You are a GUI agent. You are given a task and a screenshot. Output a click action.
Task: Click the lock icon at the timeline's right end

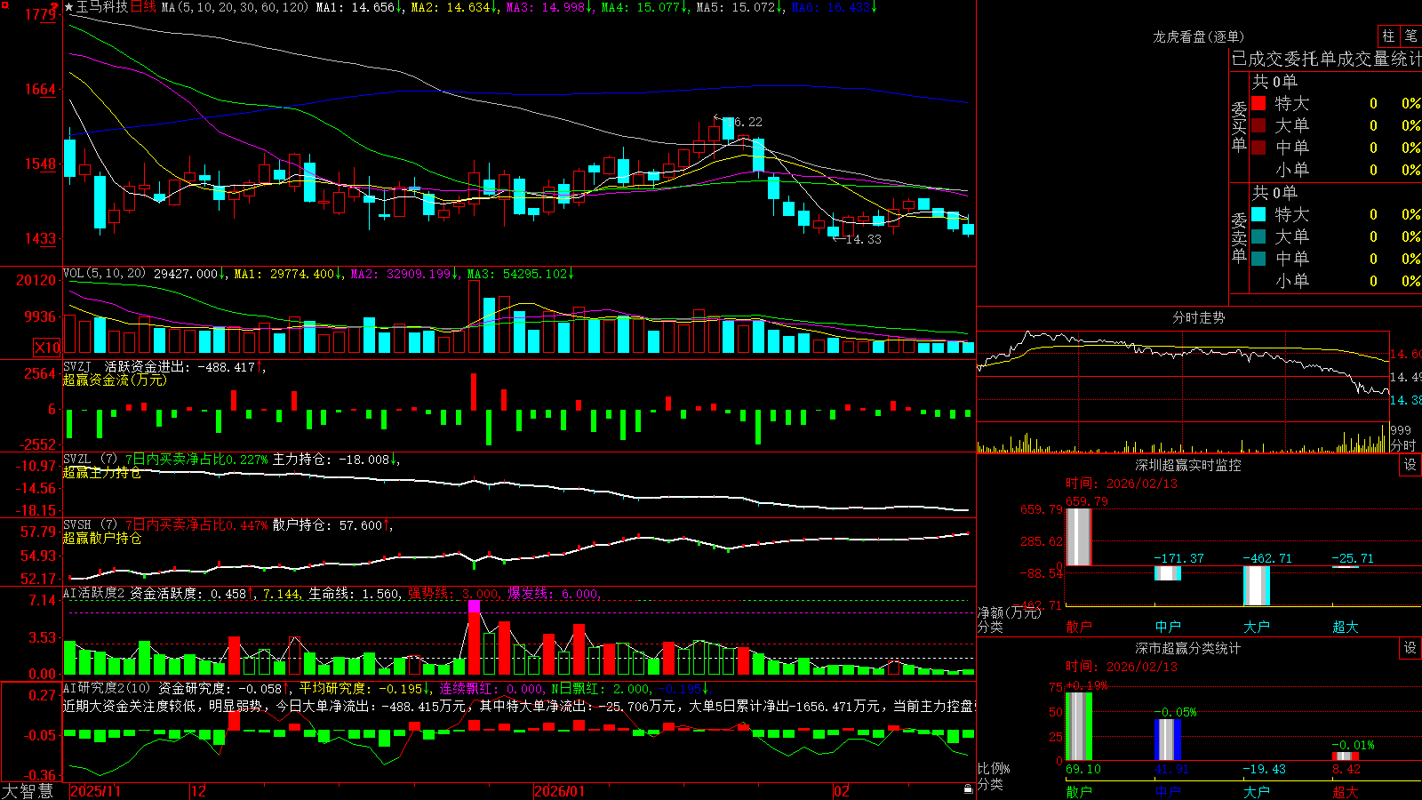pos(968,789)
